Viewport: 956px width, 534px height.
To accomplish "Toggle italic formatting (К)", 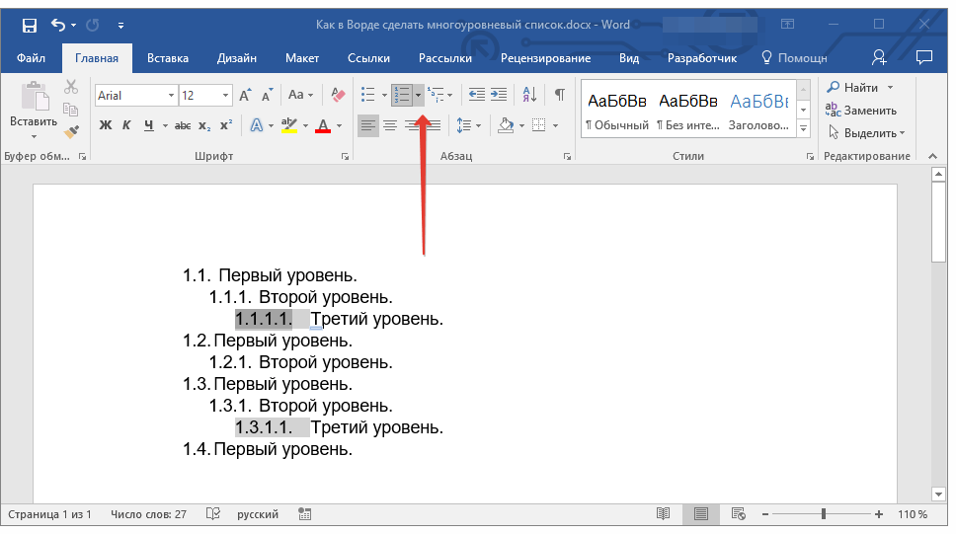I will 126,125.
